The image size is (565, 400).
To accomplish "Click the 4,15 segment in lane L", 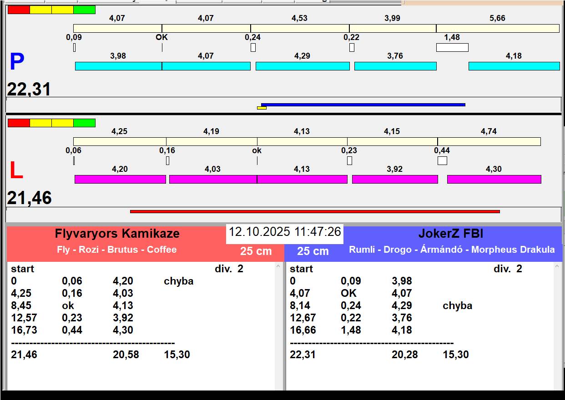I will (392, 141).
